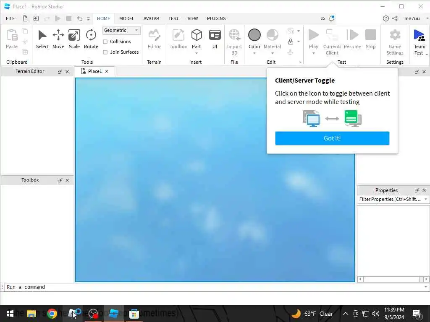Click the Material sphere icon
The height and width of the screenshot is (322, 430).
tap(272, 35)
